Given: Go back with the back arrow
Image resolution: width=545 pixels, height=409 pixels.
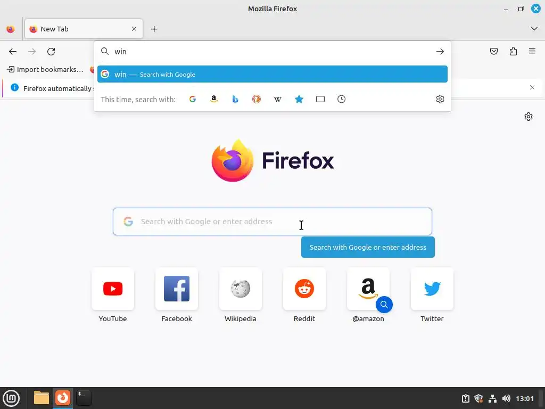Looking at the screenshot, I should click(x=13, y=52).
